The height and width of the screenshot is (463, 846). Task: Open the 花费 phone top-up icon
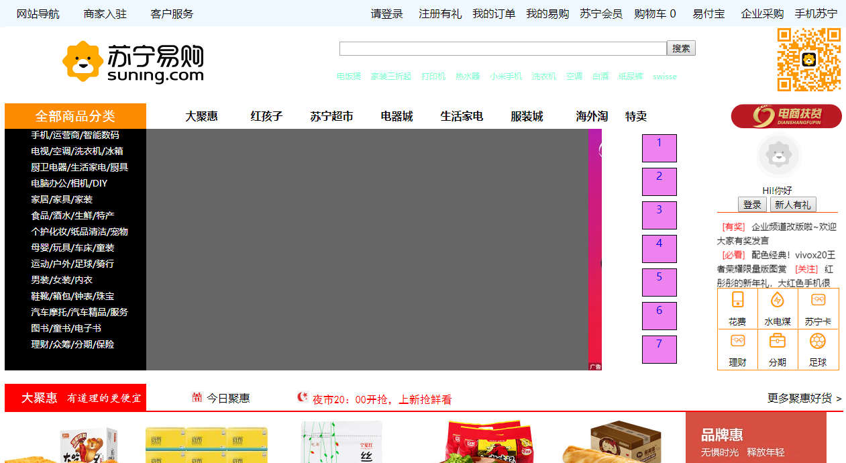[x=737, y=300]
